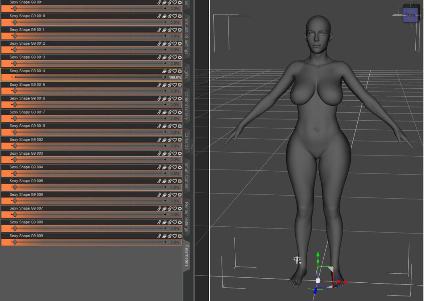Toggle the lock on Sexy Shape G9 009
Image resolution: width=424 pixels, height=301 pixels.
(x=169, y=236)
